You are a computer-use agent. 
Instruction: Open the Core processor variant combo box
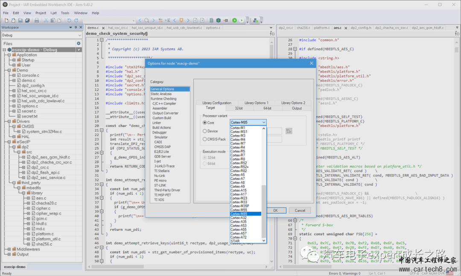point(248,122)
